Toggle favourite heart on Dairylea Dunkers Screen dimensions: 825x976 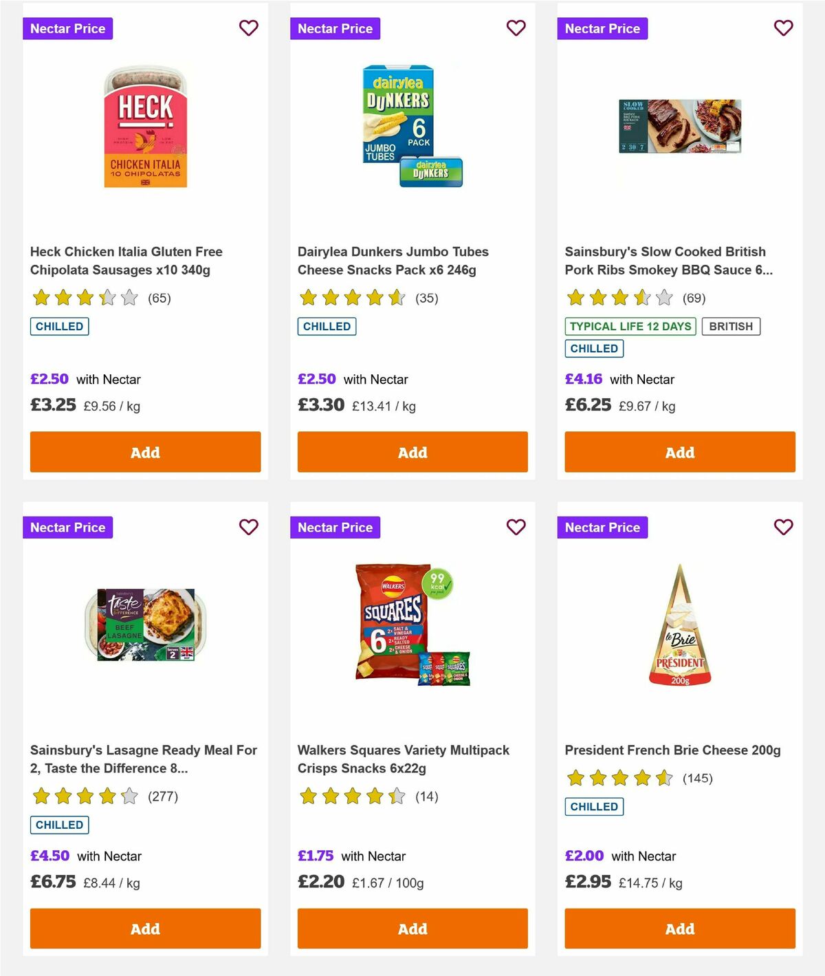coord(516,28)
